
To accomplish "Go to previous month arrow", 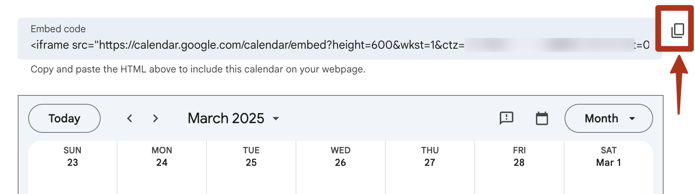I will [130, 118].
